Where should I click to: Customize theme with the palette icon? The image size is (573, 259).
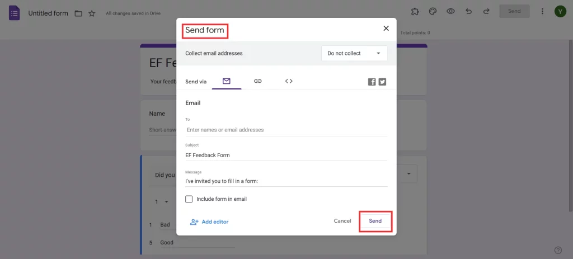pyautogui.click(x=433, y=11)
